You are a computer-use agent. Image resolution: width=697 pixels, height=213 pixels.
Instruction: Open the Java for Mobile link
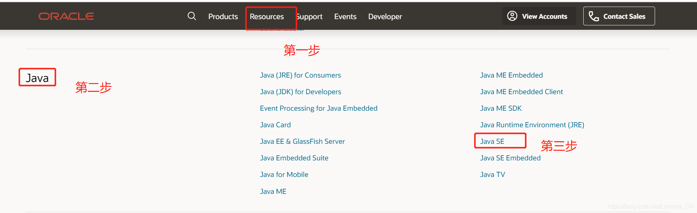[284, 174]
